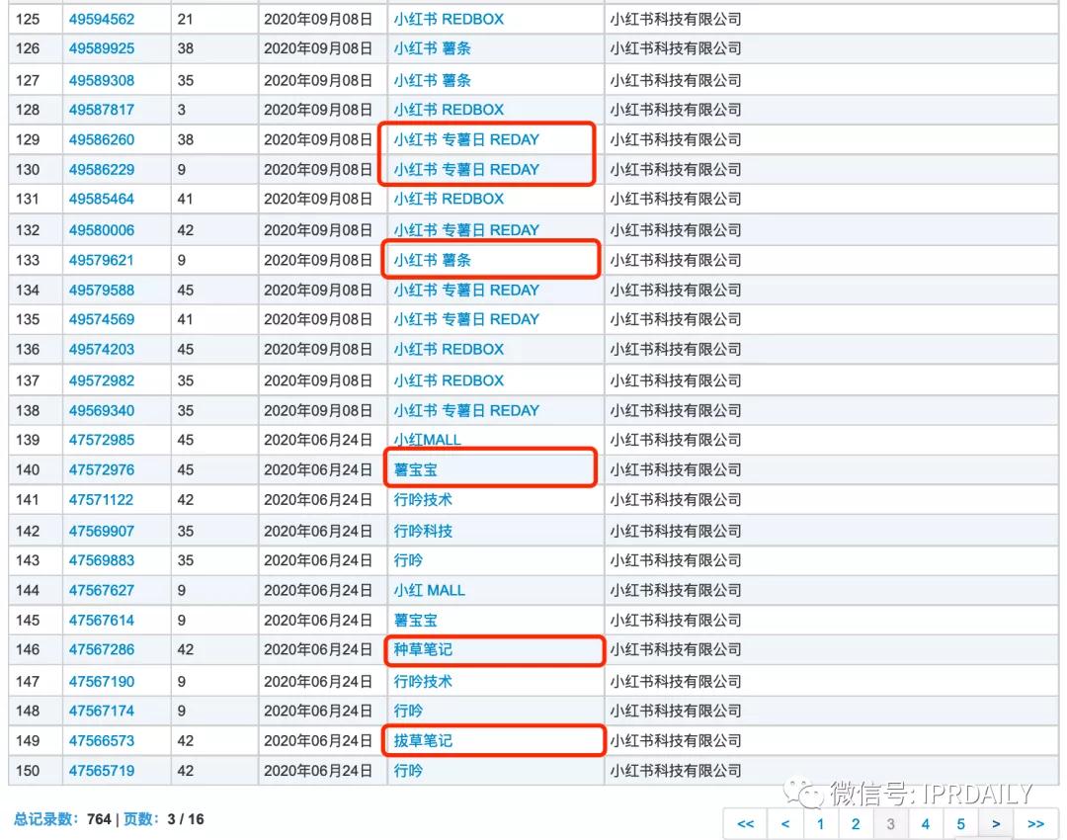Open 小红书 专薯日 REDAY trademark in row 132

click(466, 230)
